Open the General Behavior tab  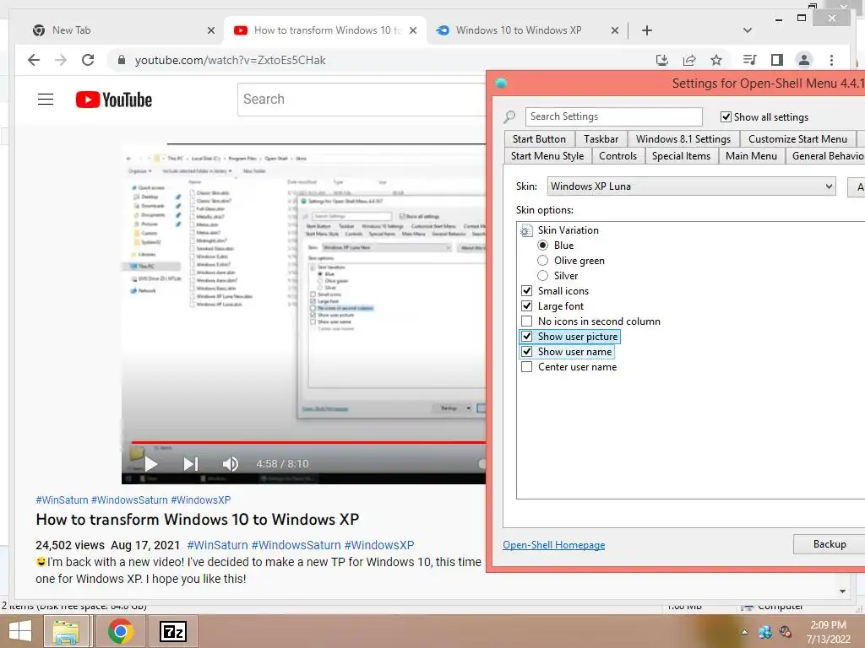click(x=826, y=156)
